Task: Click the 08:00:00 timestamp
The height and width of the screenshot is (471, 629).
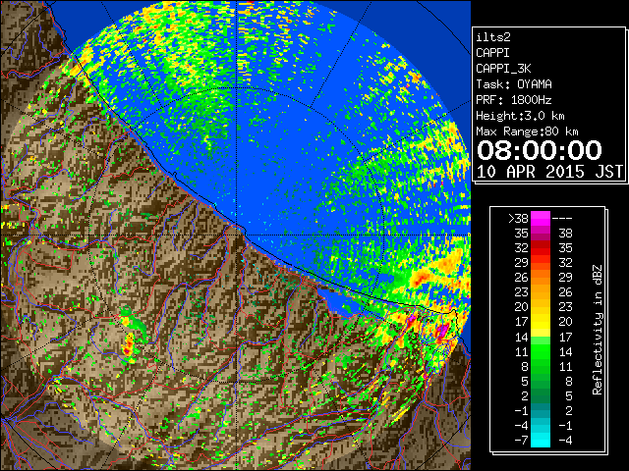Action: 540,150
